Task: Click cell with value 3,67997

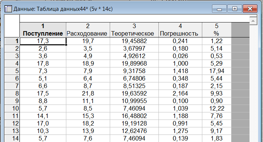Action: coord(134,49)
